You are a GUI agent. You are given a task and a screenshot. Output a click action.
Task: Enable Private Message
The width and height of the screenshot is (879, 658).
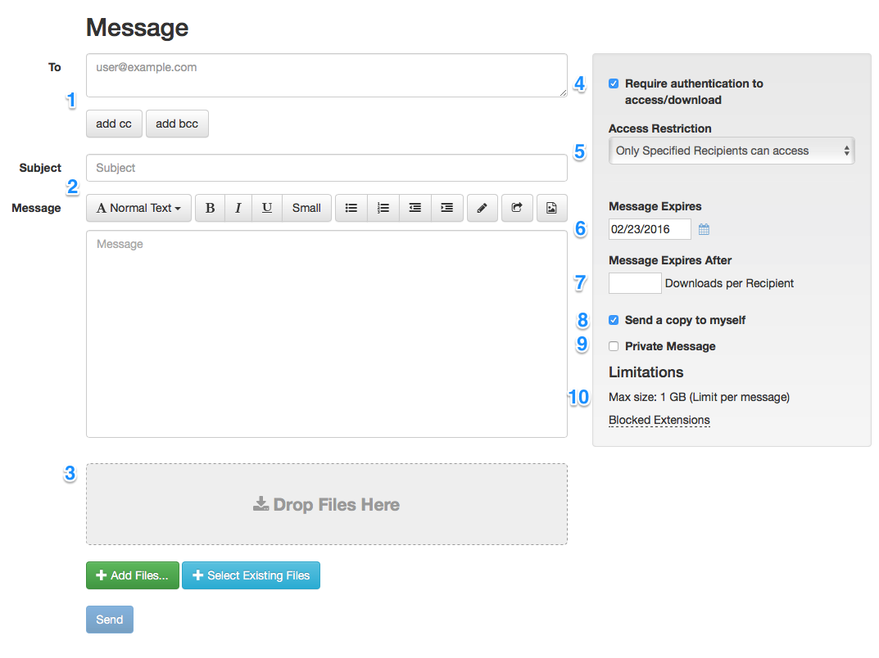pos(613,346)
